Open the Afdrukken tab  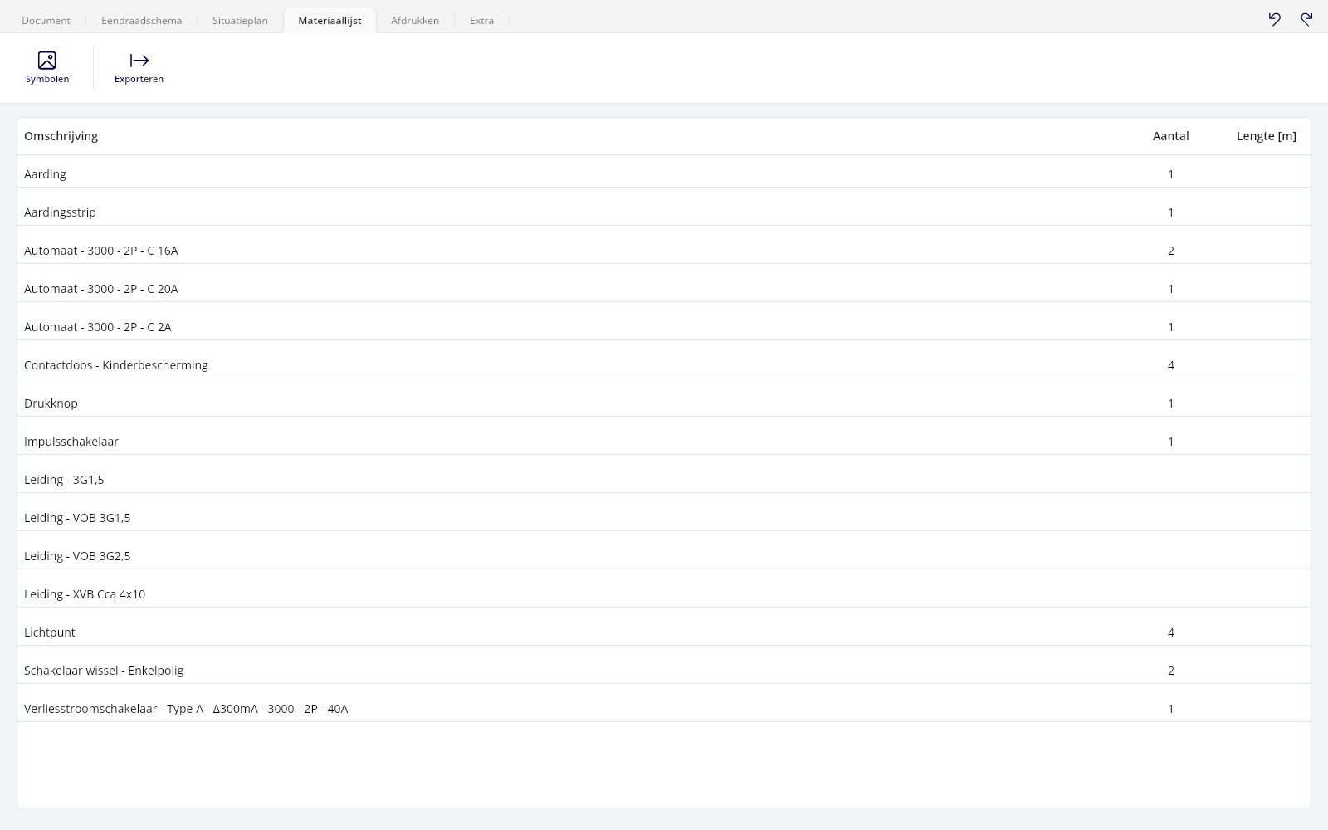tap(415, 20)
